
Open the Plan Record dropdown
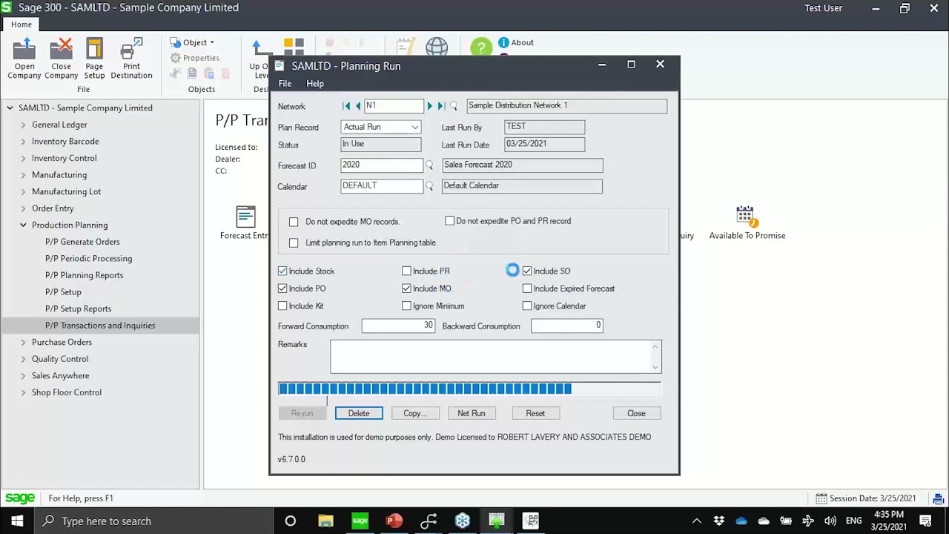pyautogui.click(x=414, y=128)
